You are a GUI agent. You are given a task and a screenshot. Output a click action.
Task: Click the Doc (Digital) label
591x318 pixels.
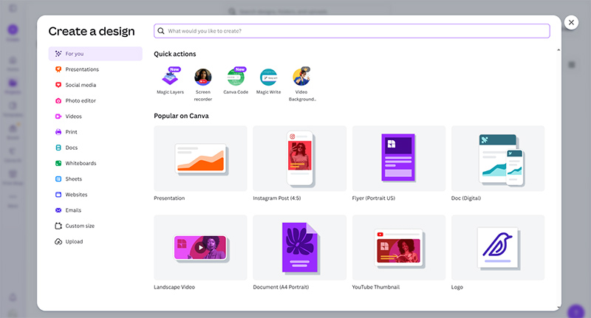[466, 198]
